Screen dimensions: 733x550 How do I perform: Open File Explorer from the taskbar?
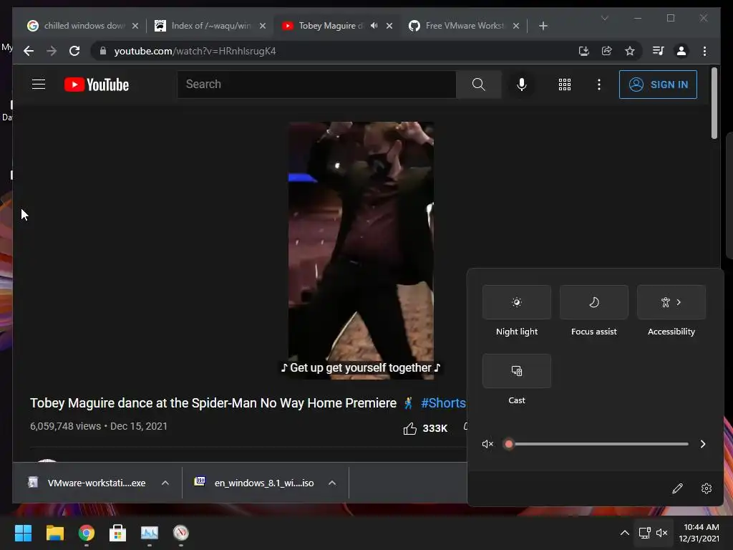pyautogui.click(x=54, y=533)
